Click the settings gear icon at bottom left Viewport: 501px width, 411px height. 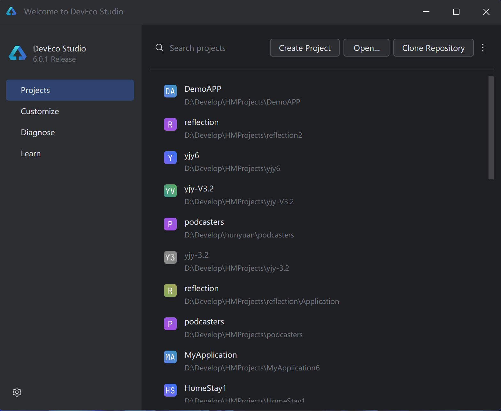click(17, 392)
